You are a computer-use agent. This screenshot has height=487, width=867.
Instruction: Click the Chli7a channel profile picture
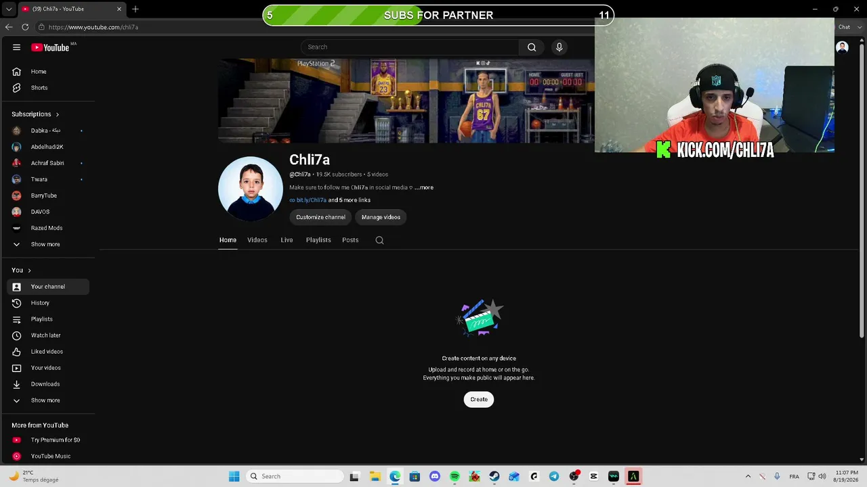point(251,189)
